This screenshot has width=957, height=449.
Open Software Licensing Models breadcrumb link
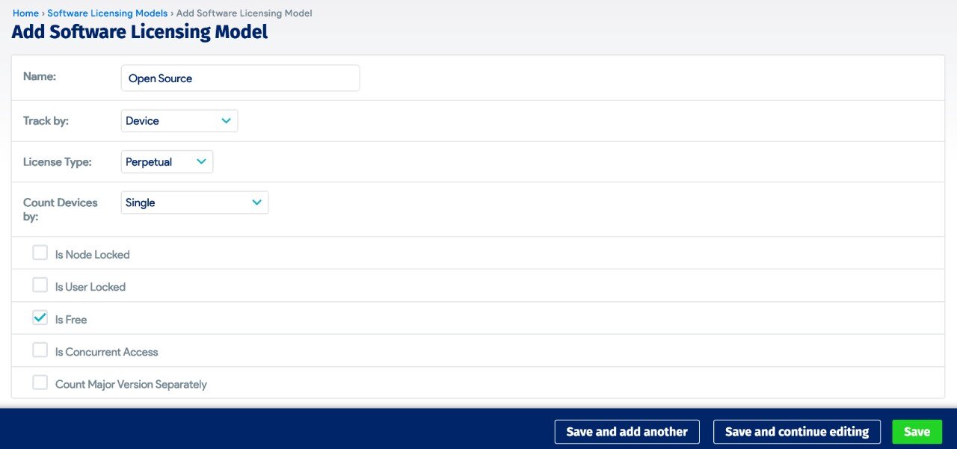[108, 13]
